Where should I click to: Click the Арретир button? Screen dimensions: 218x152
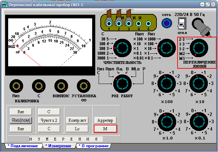(105, 120)
